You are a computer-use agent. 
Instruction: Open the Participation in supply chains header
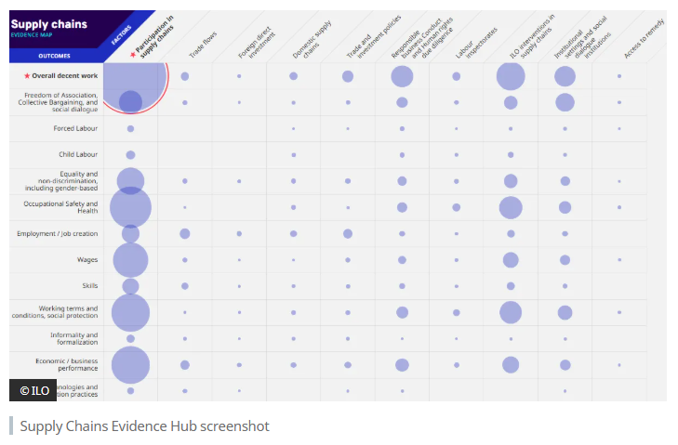coord(151,39)
